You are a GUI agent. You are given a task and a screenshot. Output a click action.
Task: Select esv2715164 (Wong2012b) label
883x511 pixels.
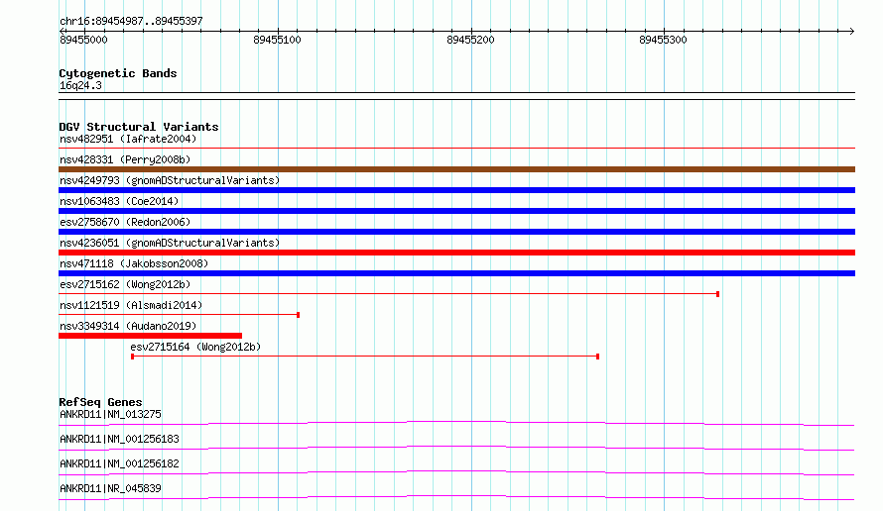[195, 347]
